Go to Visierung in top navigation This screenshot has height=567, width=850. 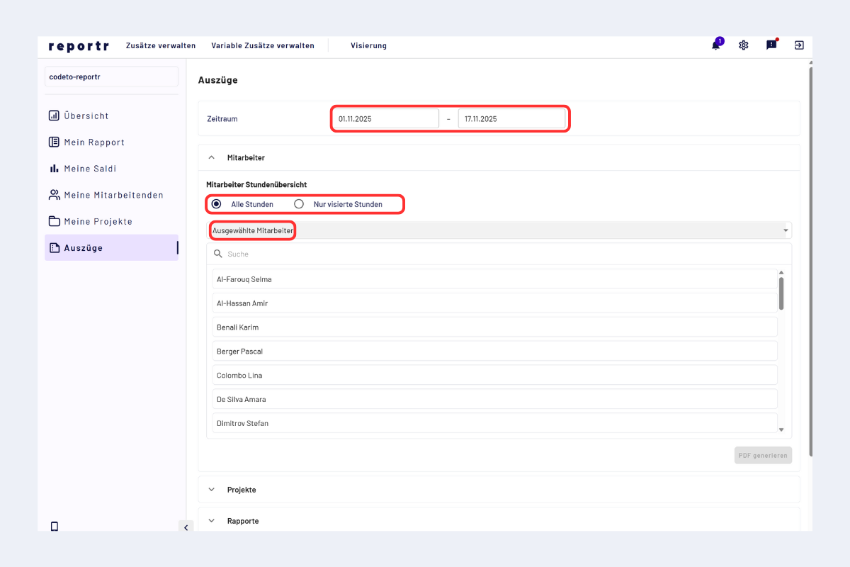click(368, 45)
